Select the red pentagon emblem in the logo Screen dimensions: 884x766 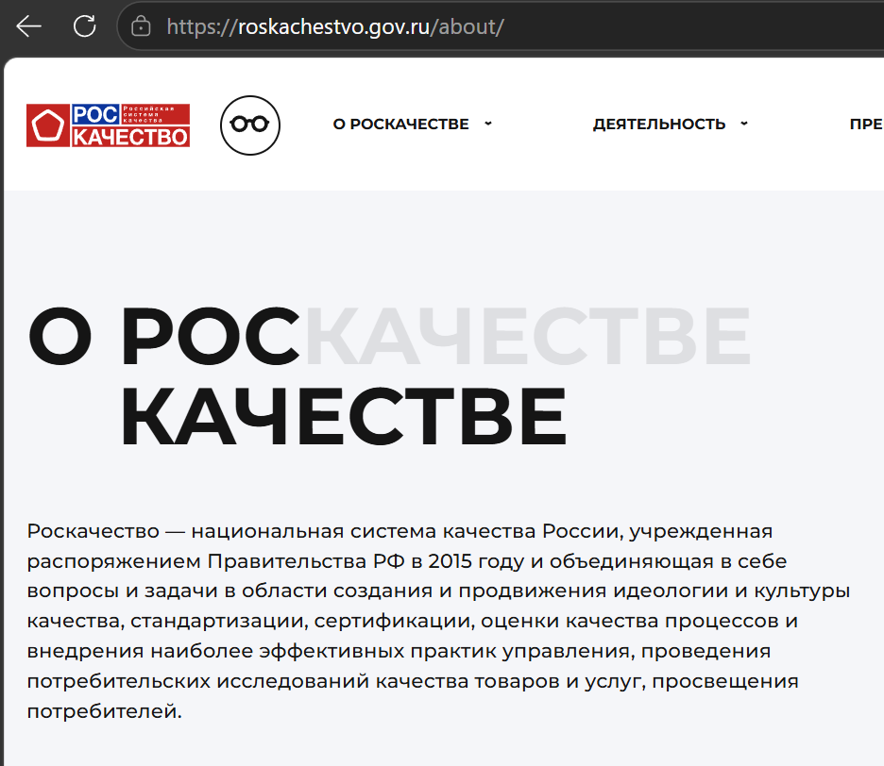pos(48,125)
